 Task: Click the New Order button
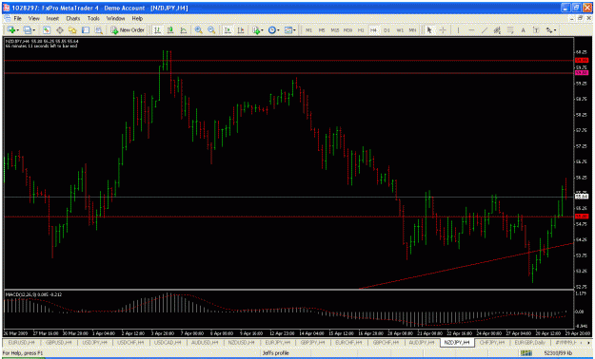(x=128, y=30)
